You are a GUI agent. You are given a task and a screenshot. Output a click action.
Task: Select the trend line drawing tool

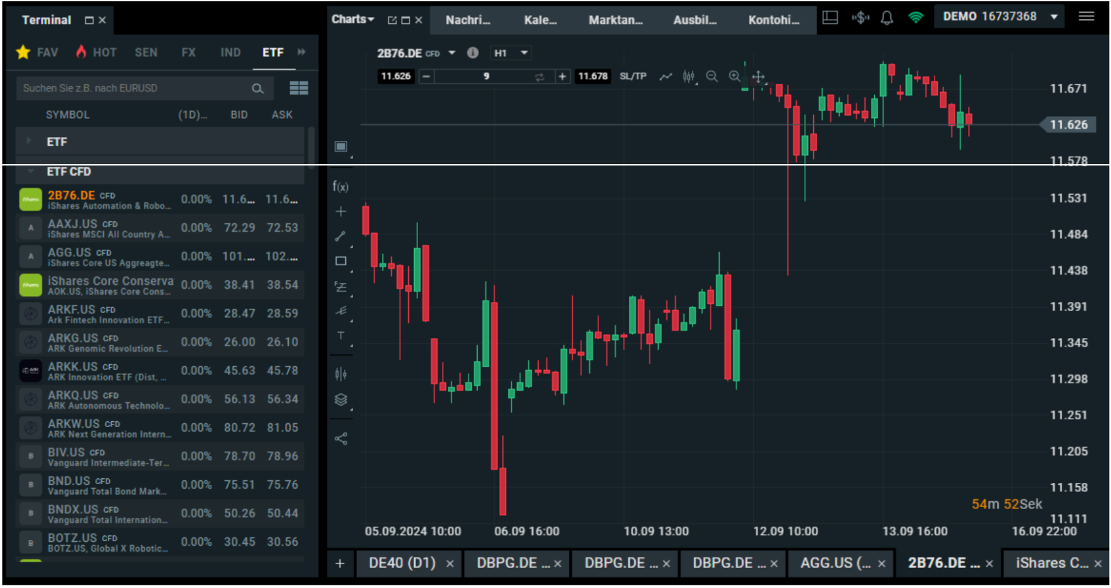340,236
